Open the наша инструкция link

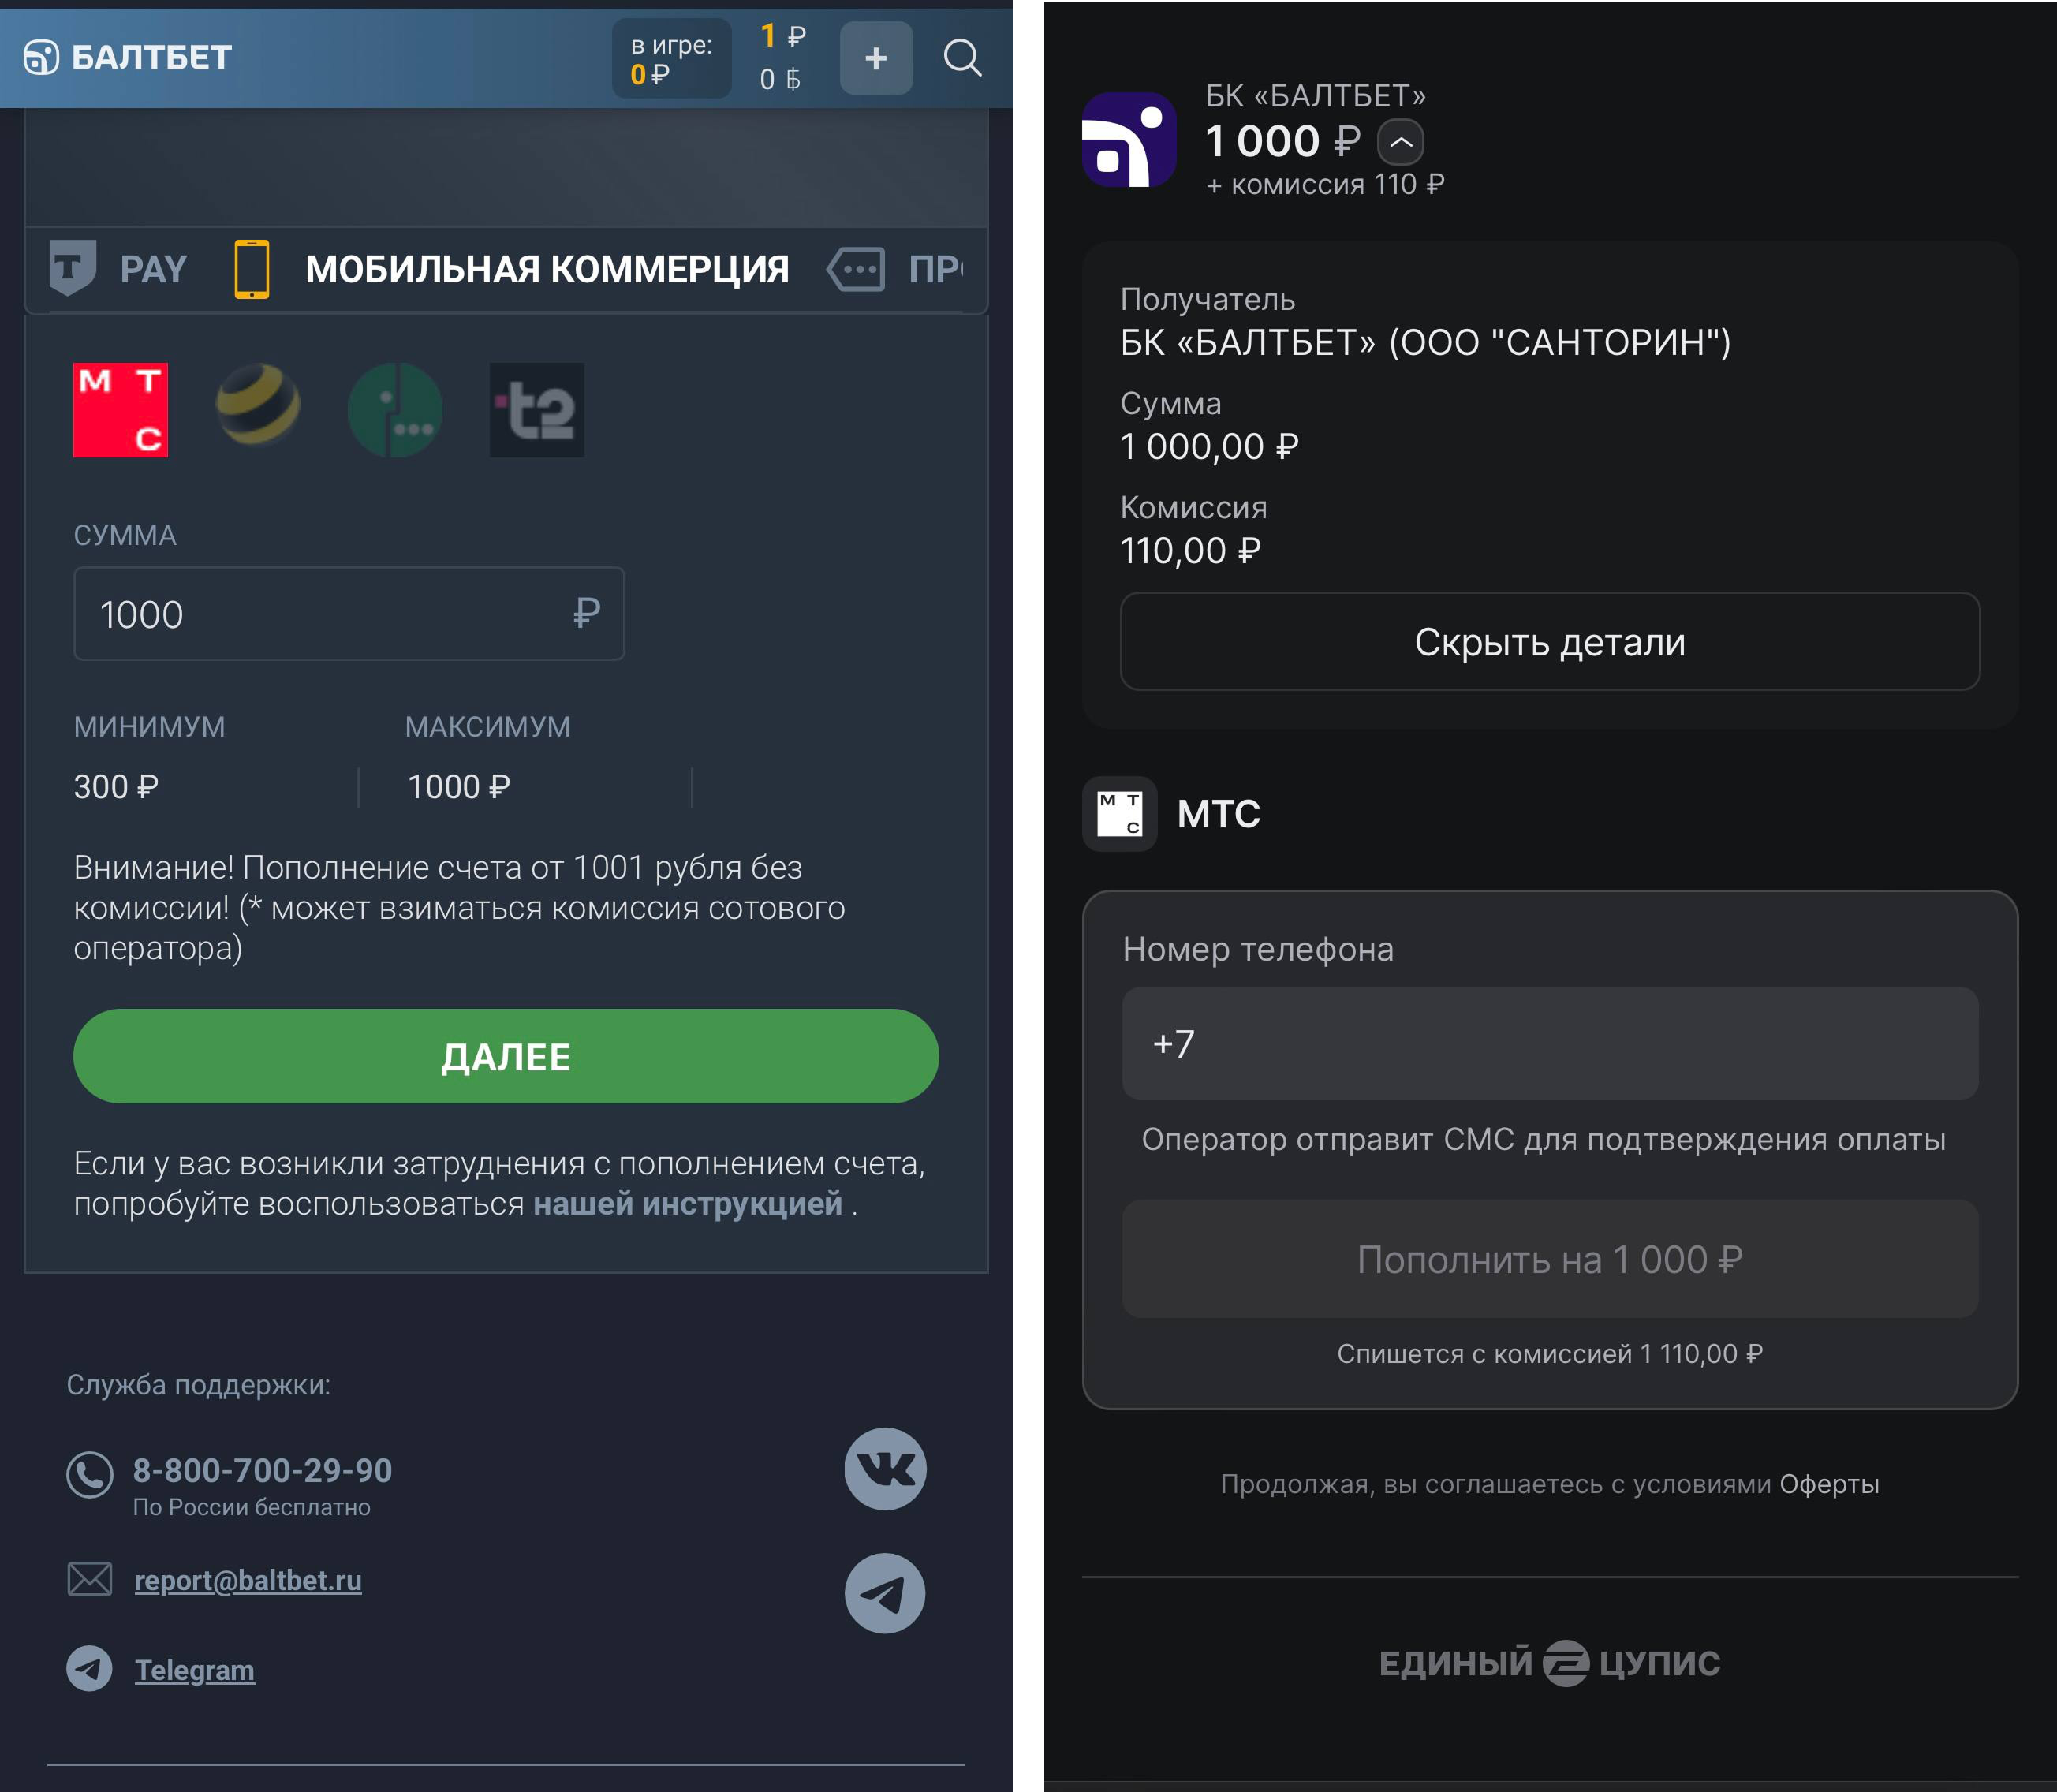pyautogui.click(x=687, y=1204)
